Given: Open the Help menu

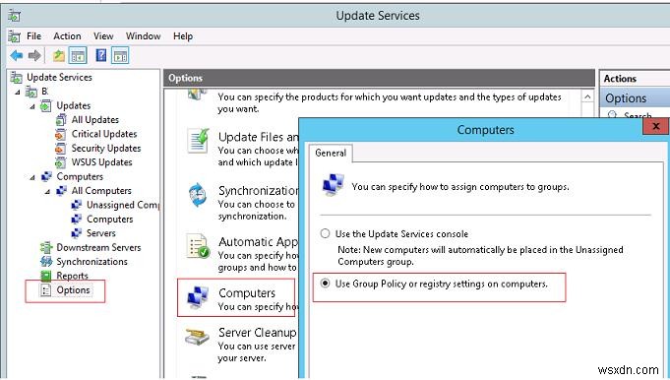Looking at the screenshot, I should point(183,36).
